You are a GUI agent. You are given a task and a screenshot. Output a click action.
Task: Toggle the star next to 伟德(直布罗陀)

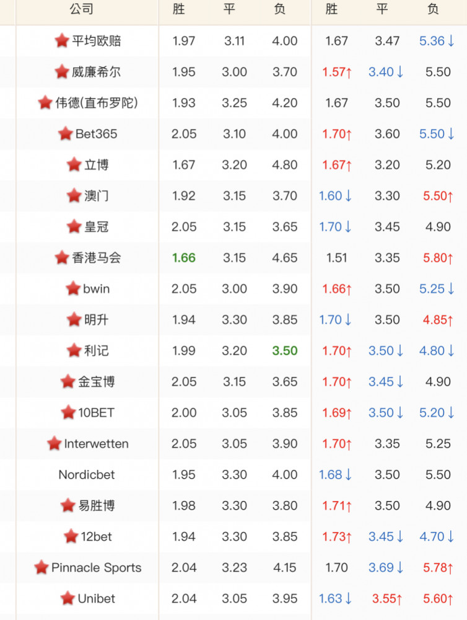coord(45,102)
